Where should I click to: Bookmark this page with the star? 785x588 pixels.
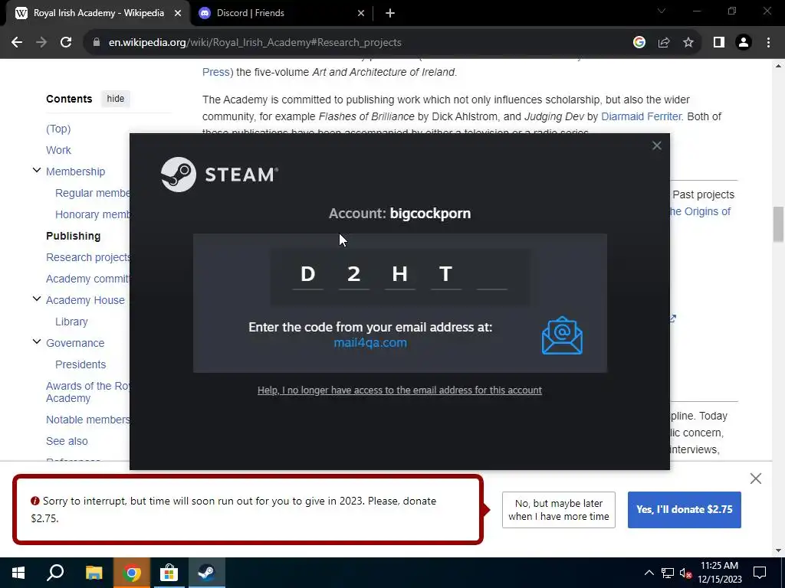(688, 43)
